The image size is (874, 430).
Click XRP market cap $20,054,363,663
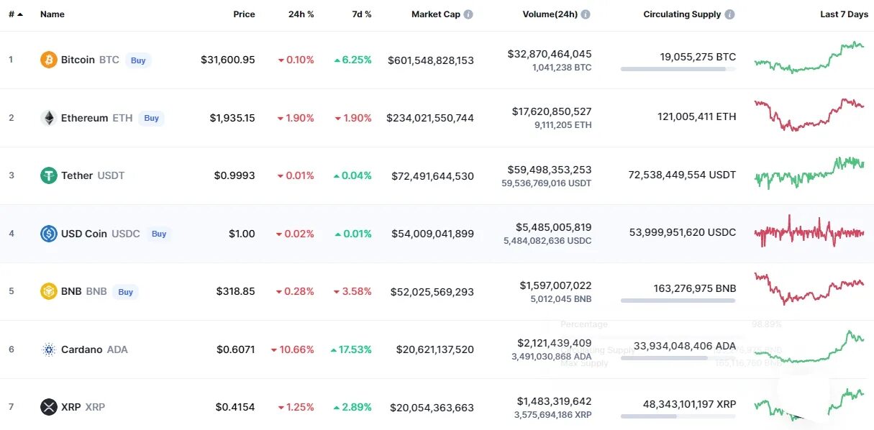click(x=432, y=408)
